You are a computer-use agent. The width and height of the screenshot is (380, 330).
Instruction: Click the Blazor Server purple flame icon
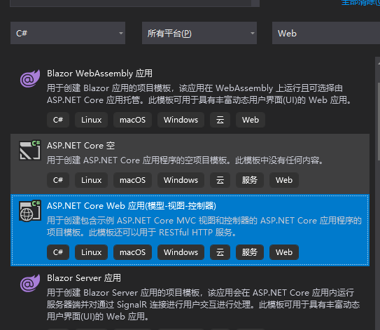point(30,283)
